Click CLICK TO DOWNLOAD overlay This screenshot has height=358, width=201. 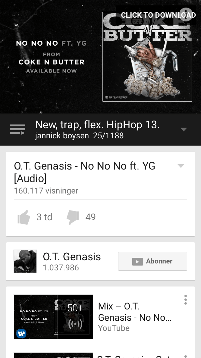(158, 15)
